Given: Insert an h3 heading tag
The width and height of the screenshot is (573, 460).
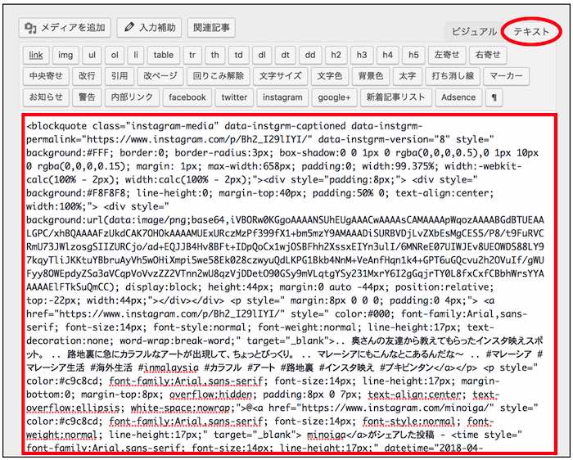Looking at the screenshot, I should click(362, 55).
